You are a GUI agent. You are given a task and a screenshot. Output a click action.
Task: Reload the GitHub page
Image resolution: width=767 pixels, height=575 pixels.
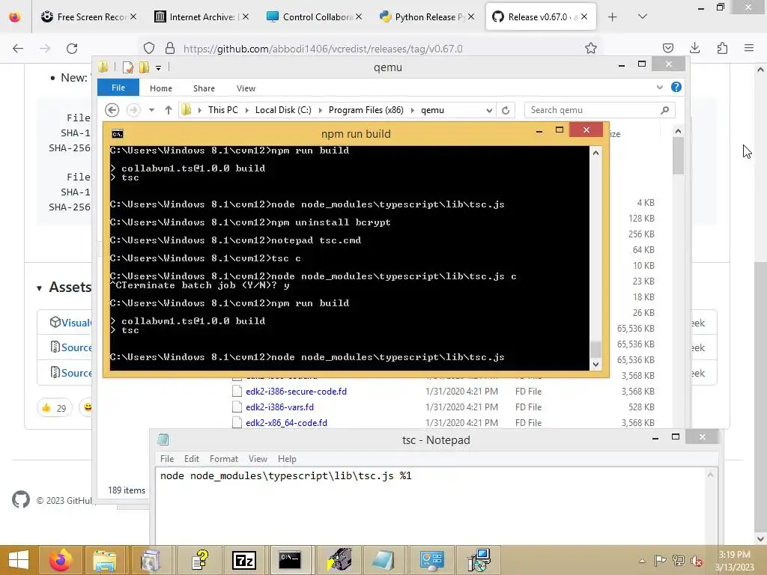(x=72, y=48)
